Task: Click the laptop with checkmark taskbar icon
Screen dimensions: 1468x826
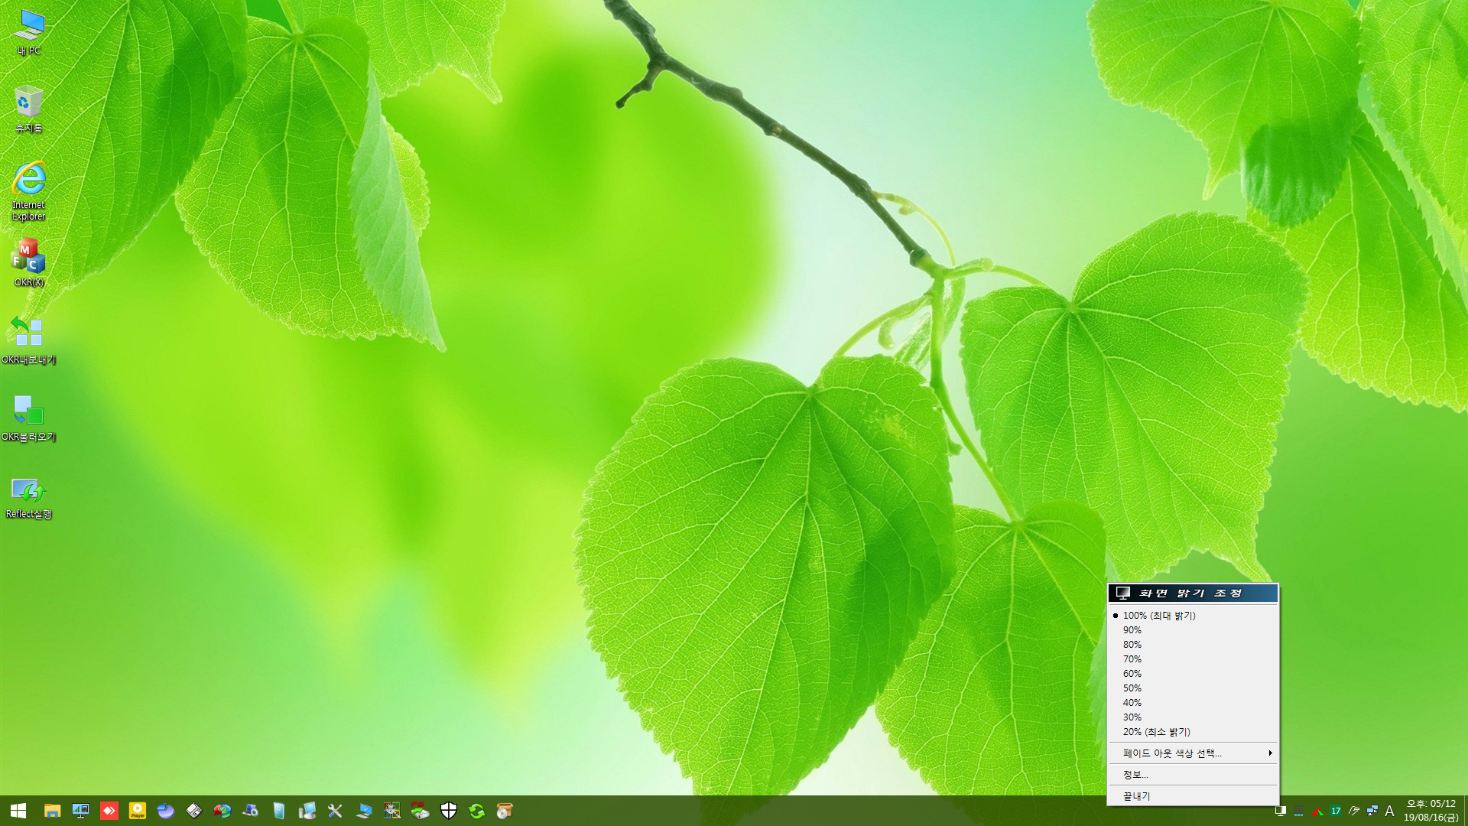Action: coord(364,811)
